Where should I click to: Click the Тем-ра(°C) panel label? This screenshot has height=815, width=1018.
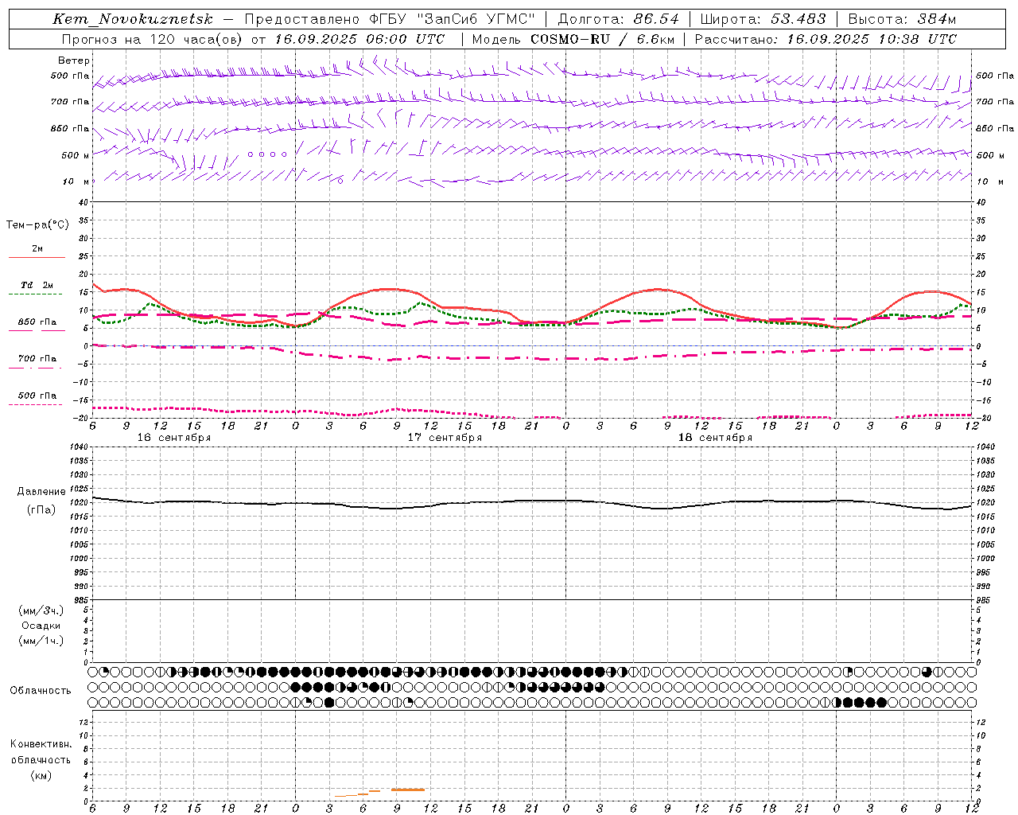coord(37,224)
